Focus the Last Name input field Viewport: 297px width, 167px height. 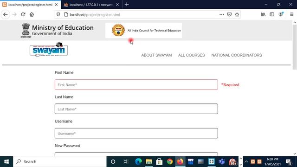136,109
